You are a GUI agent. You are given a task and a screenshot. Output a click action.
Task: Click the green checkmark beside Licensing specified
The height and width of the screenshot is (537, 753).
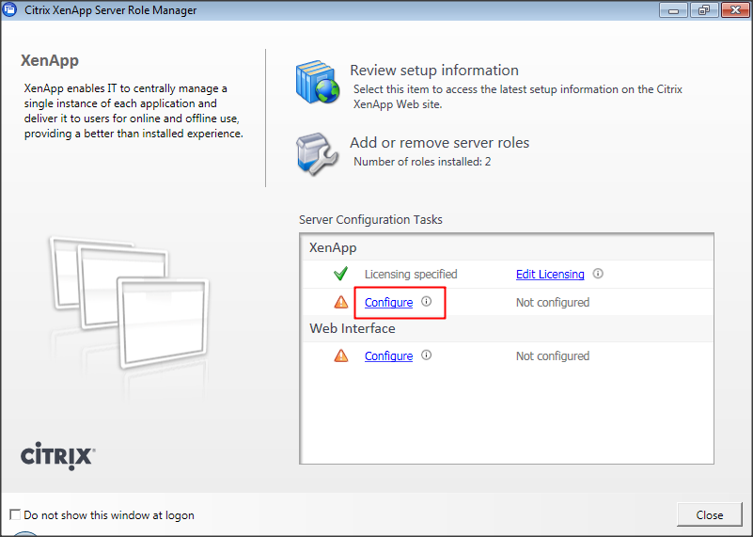(341, 275)
